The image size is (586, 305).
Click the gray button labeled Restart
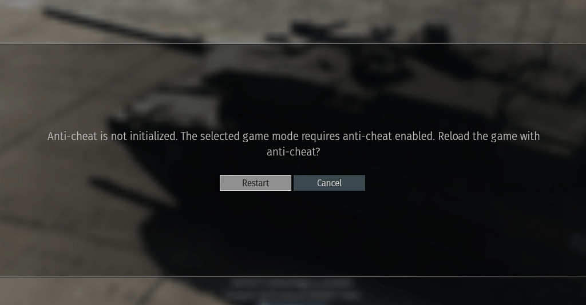pos(255,183)
